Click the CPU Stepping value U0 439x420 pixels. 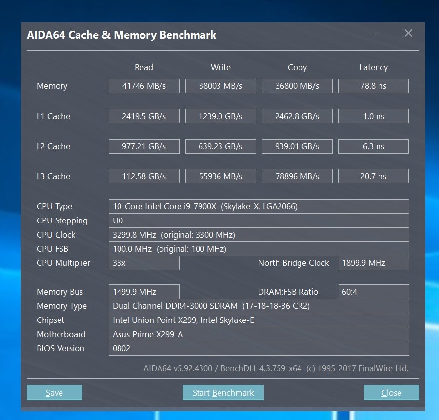tap(259, 220)
